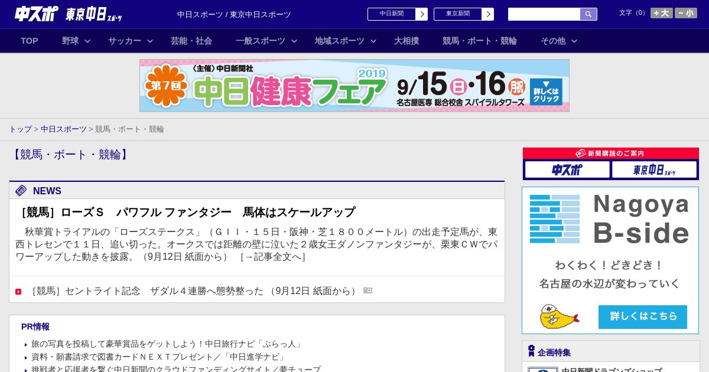
Task: Click the NEWS section newspaper icon
Action: click(21, 190)
